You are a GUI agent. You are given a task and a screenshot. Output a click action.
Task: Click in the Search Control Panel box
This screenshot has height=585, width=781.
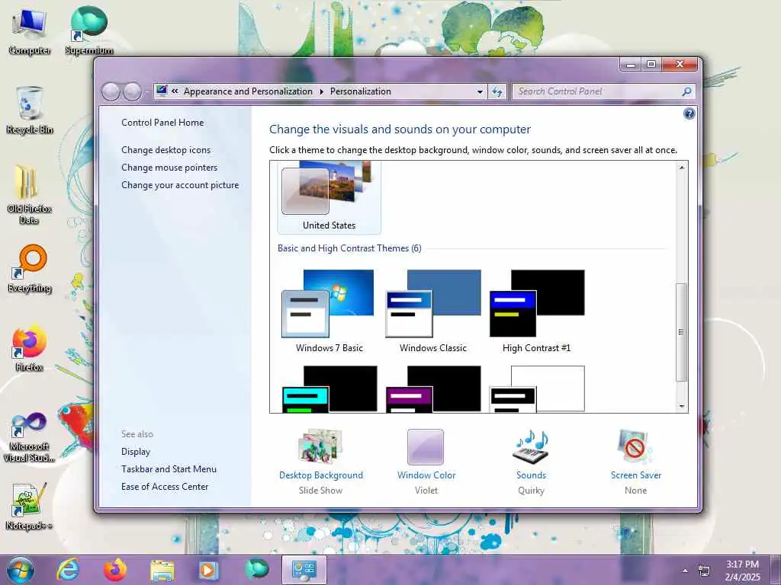click(x=598, y=91)
